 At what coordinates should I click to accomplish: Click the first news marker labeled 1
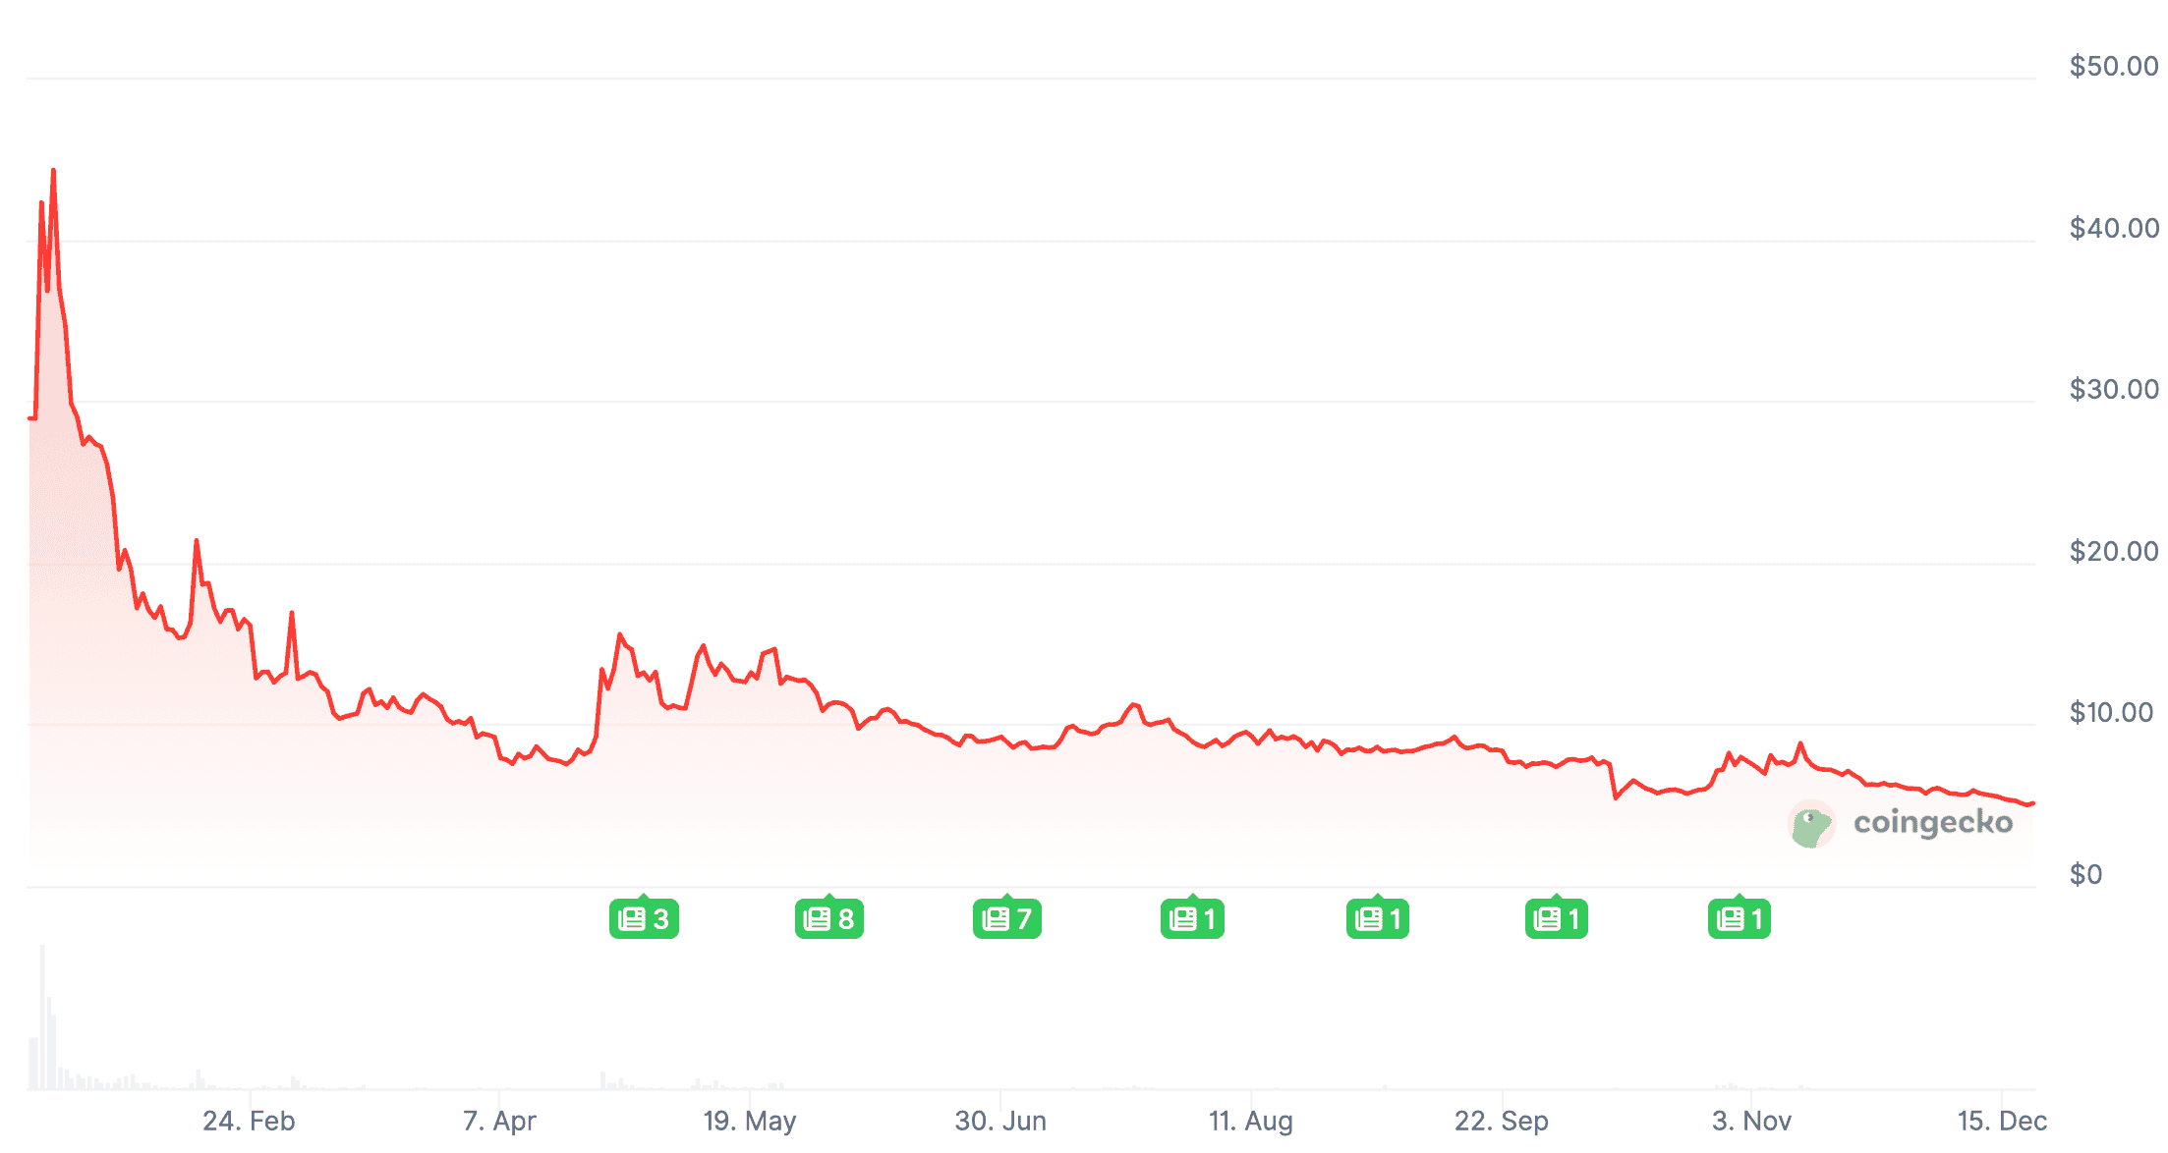(1192, 919)
